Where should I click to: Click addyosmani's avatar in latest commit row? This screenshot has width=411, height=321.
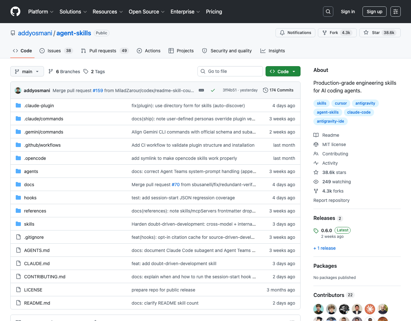coord(18,90)
